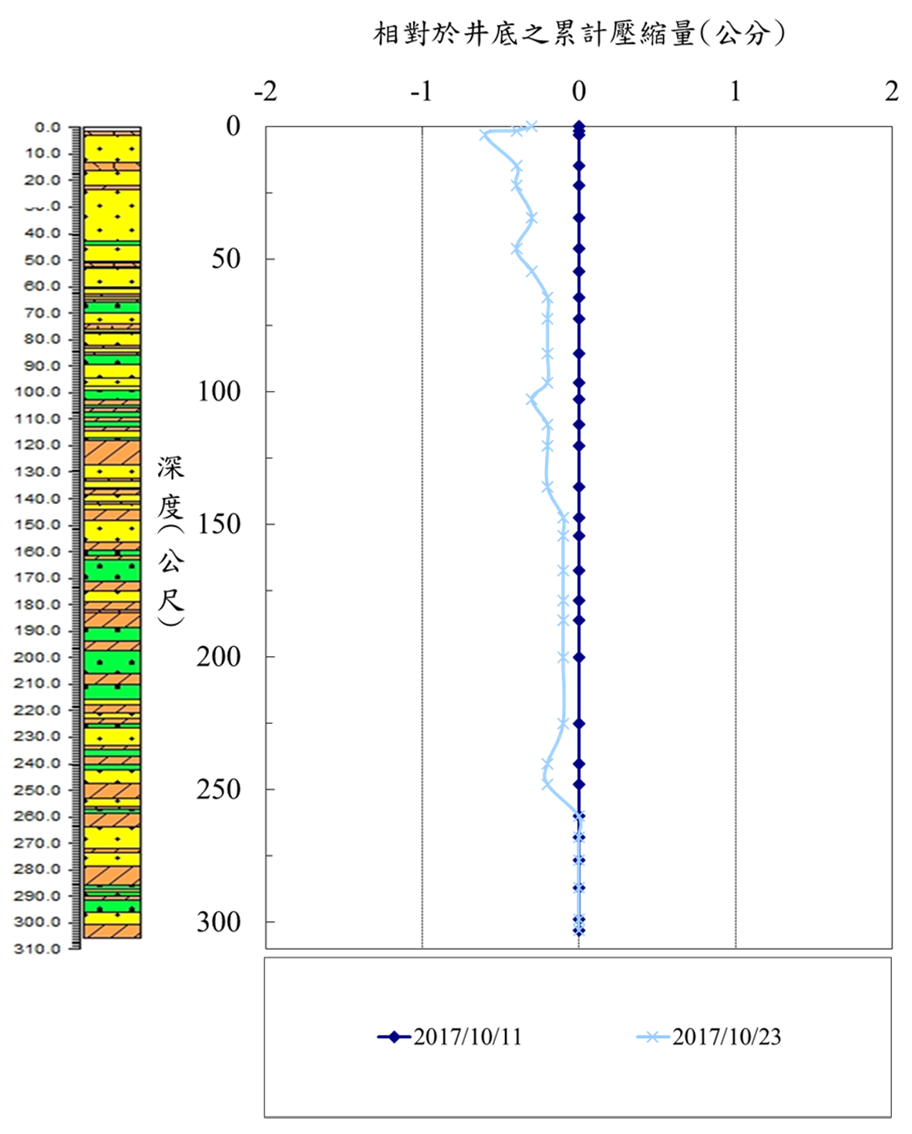
Task: Click the dark blue marker at 250 depth
Action: click(579, 785)
